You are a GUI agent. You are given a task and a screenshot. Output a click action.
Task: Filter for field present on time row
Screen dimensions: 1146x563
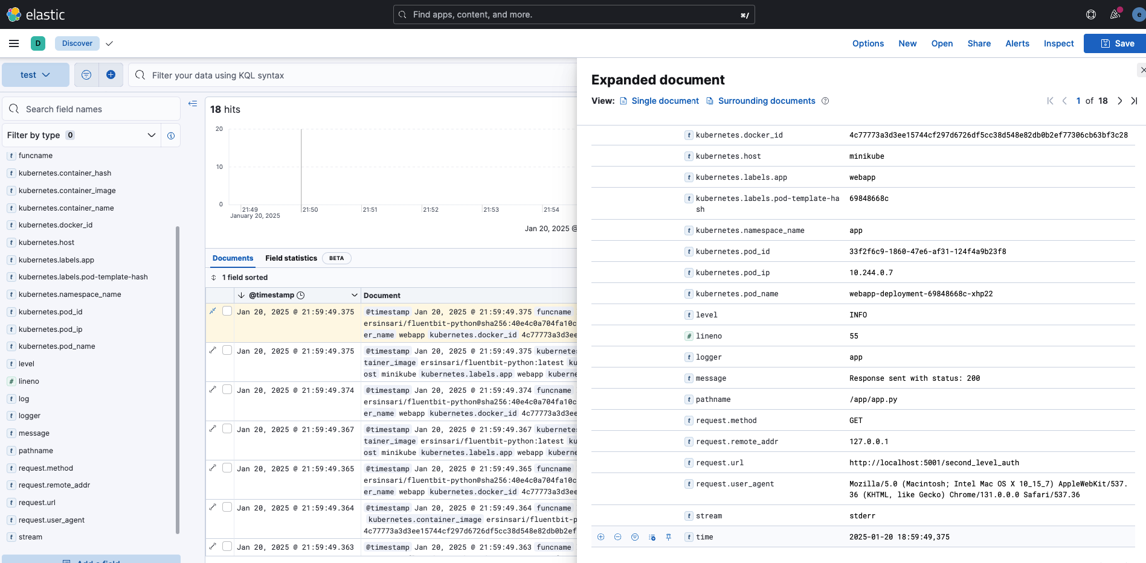pos(634,537)
